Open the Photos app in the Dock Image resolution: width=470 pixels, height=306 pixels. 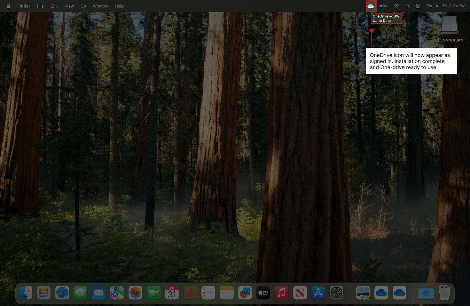click(135, 293)
